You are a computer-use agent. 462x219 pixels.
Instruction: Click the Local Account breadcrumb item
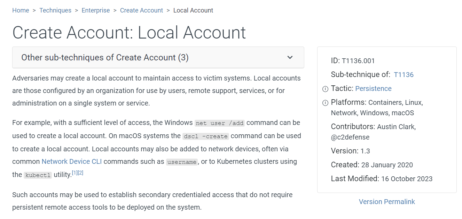[x=193, y=10]
